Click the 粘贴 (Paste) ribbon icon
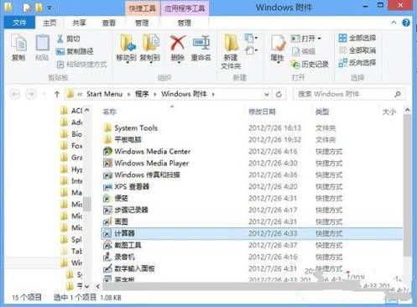 coord(42,48)
